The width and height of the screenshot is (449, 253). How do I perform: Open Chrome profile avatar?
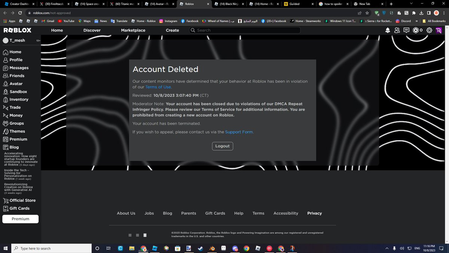click(x=436, y=13)
